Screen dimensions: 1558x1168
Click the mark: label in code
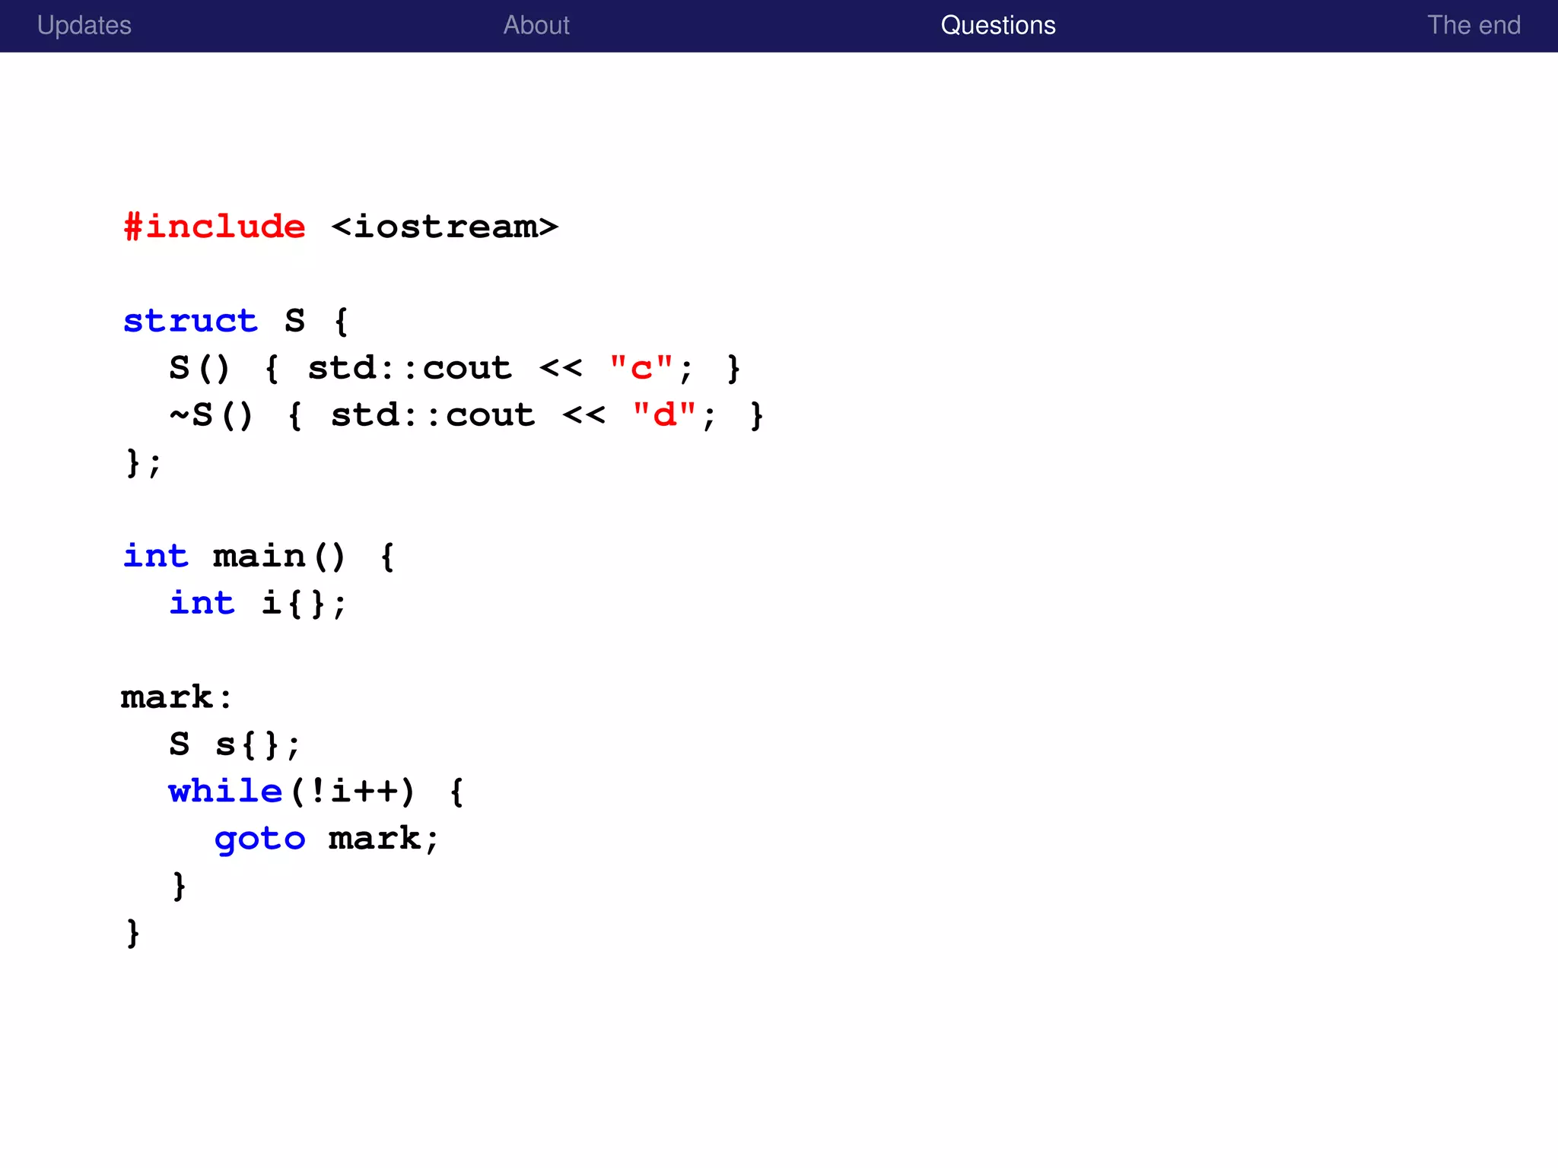pyautogui.click(x=176, y=697)
